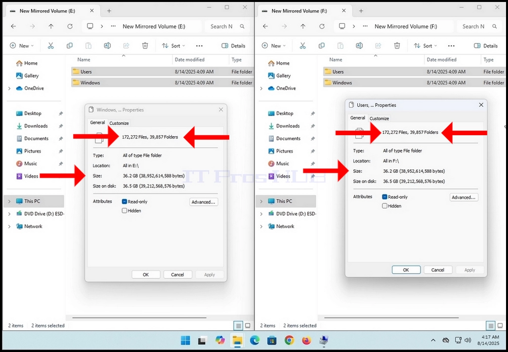Toggle Read-only checkbox in Users Properties dialog
This screenshot has height=352, width=508.
point(384,196)
